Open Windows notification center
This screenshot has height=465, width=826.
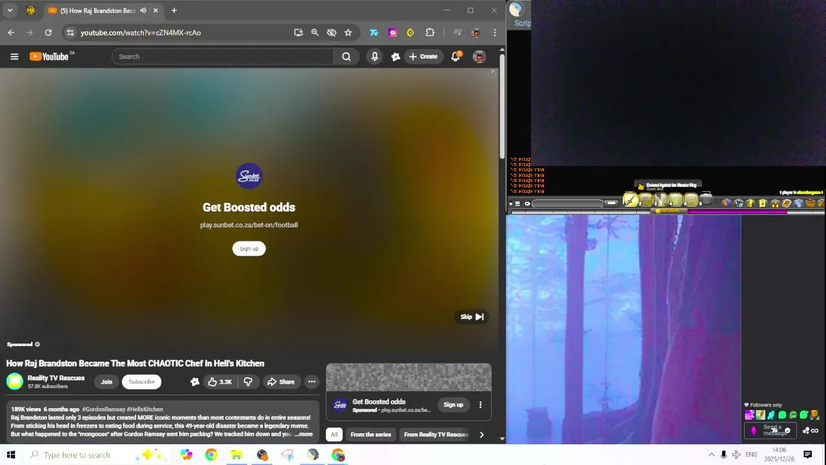click(x=808, y=455)
